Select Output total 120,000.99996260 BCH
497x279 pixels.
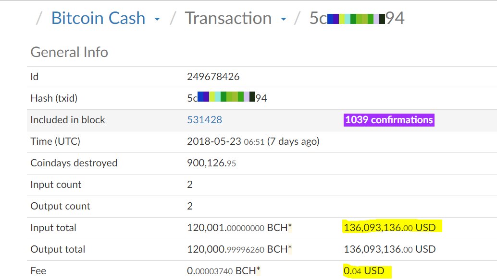(x=239, y=249)
